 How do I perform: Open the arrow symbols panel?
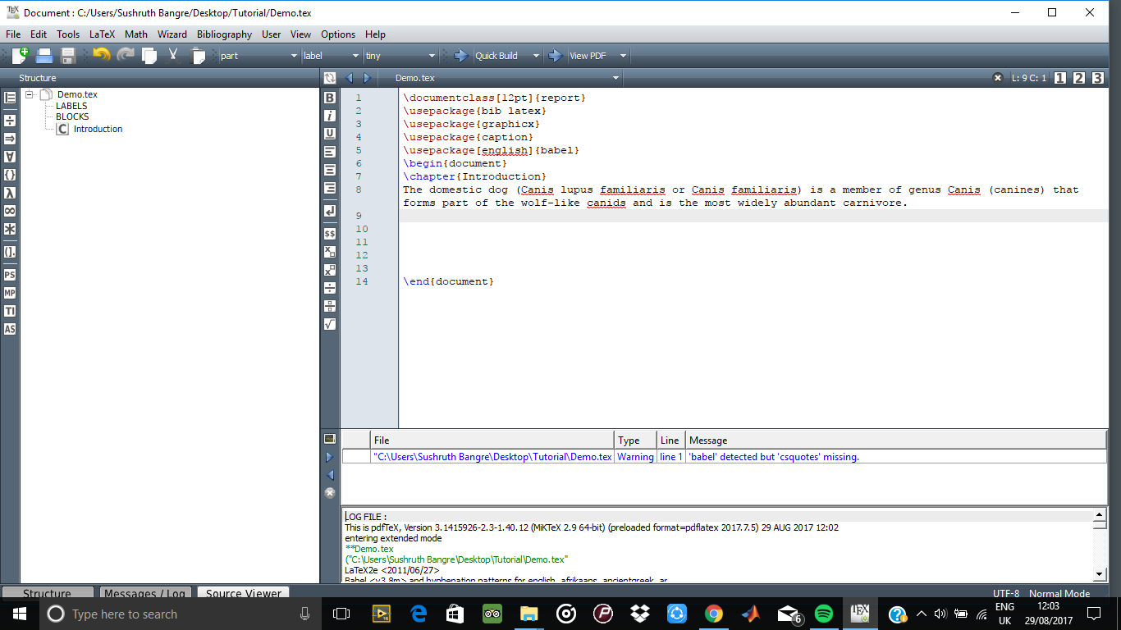(10, 139)
